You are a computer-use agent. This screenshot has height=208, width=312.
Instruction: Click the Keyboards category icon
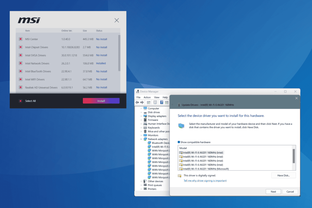(145, 128)
